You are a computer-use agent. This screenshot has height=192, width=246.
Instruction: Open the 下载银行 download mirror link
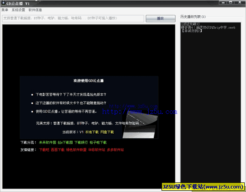(x=81, y=142)
